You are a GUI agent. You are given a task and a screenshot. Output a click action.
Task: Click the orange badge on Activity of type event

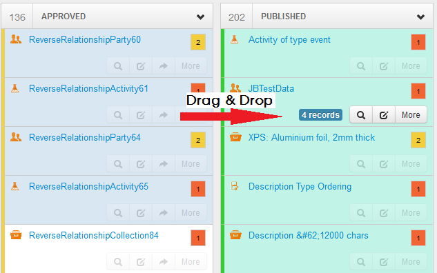coord(418,42)
